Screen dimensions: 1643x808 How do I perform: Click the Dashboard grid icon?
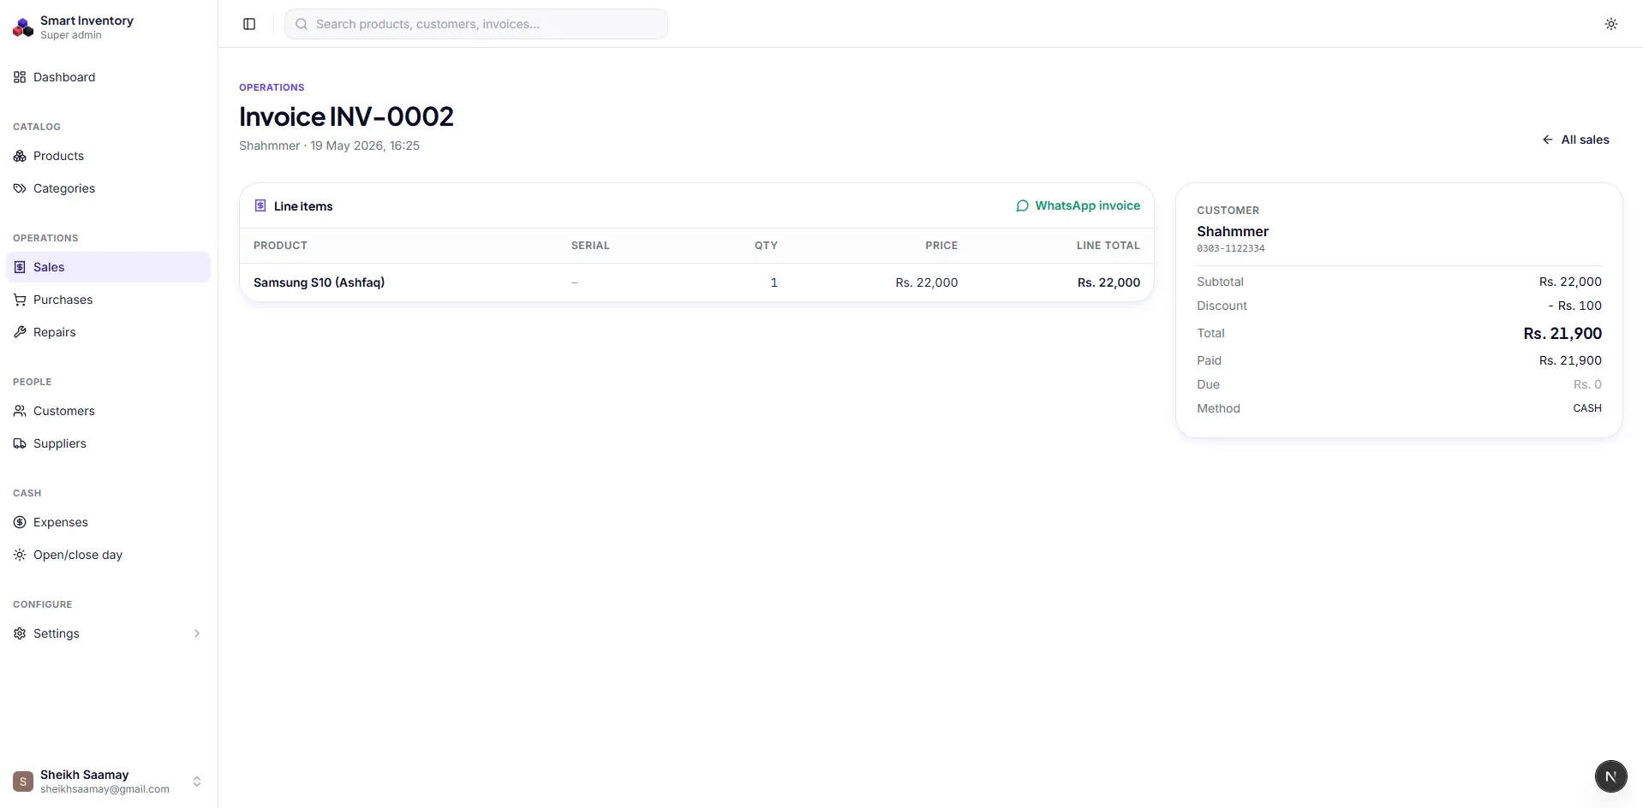20,77
